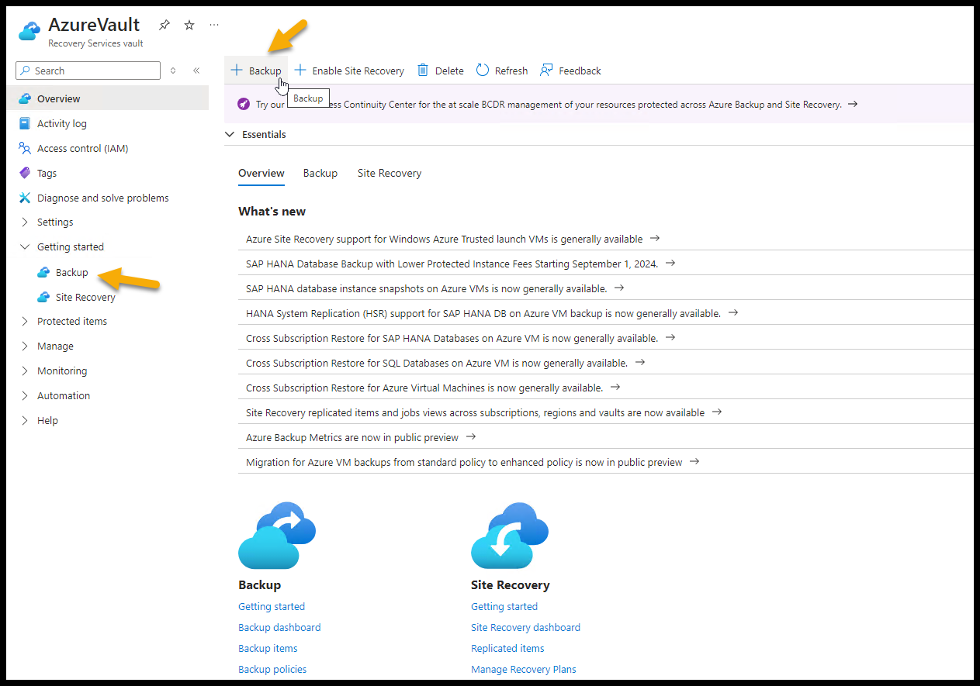This screenshot has width=980, height=686.
Task: Open the Manage Recovery Plans link
Action: (524, 669)
